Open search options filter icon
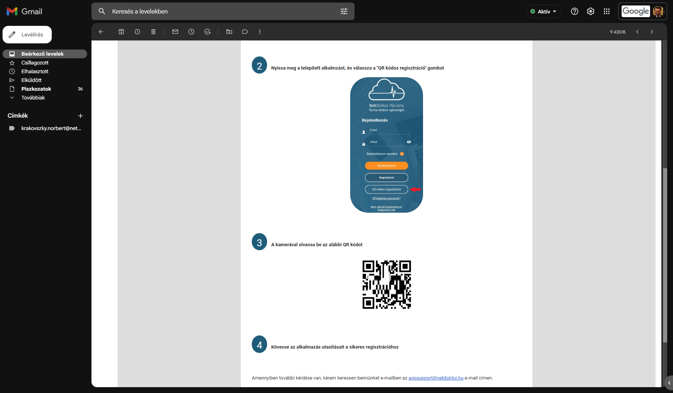This screenshot has width=673, height=393. tap(344, 11)
